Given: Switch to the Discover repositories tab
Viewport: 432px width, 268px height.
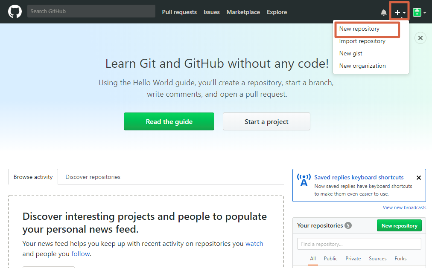Looking at the screenshot, I should point(93,177).
